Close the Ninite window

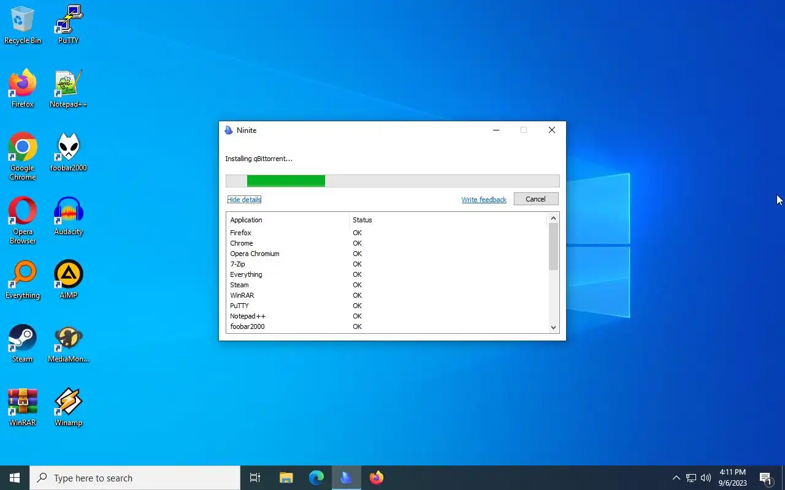[552, 130]
